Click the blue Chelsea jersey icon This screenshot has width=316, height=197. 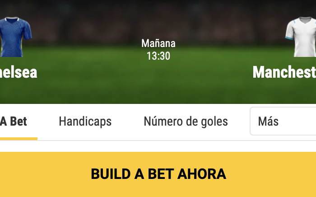[x=15, y=37]
